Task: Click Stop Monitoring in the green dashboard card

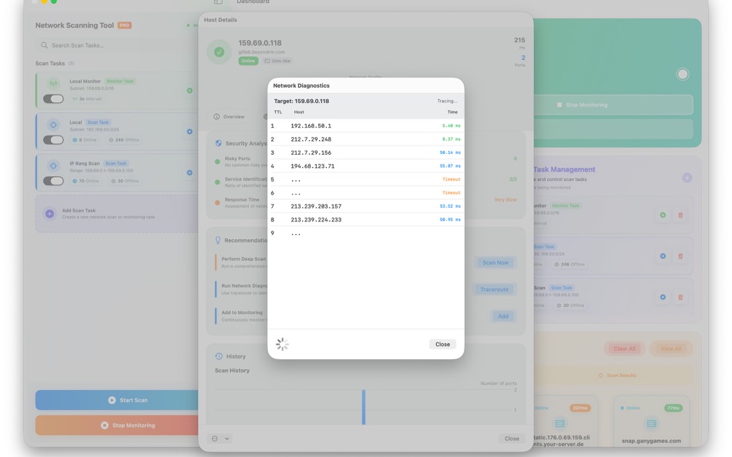Action: [x=613, y=105]
